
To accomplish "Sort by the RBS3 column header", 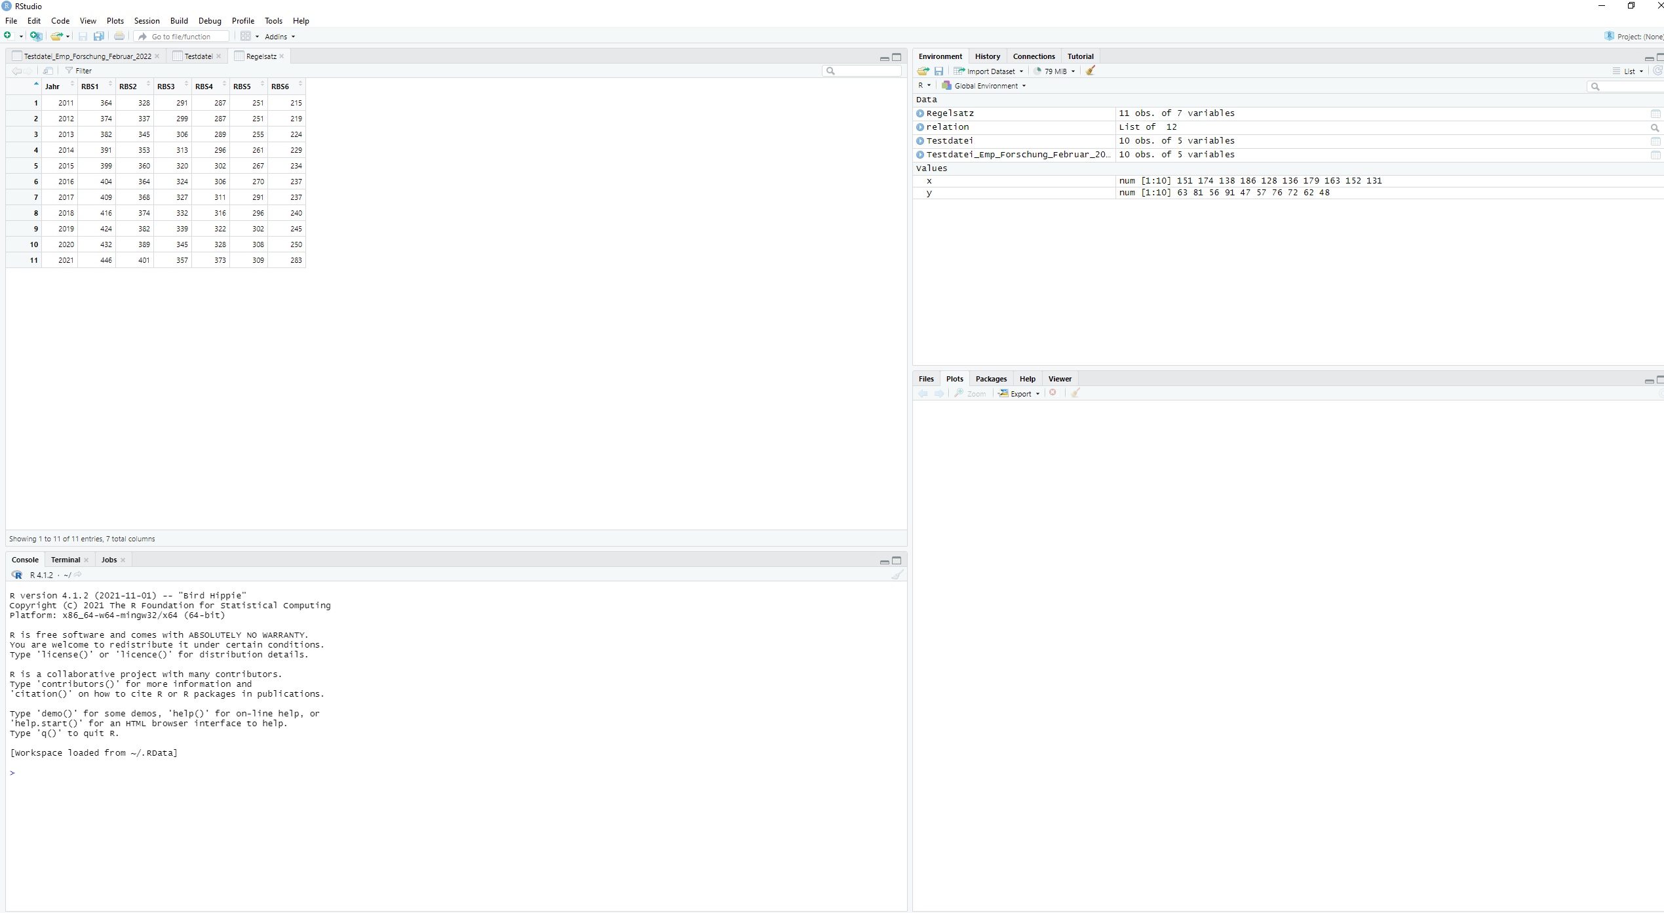I will click(166, 87).
